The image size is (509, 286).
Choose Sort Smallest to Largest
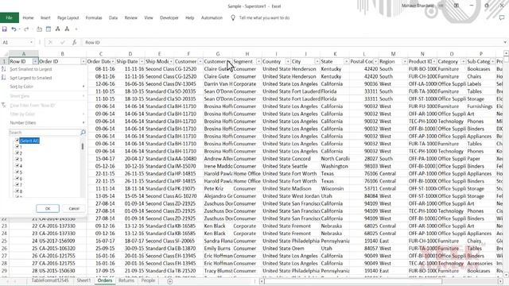coord(31,69)
